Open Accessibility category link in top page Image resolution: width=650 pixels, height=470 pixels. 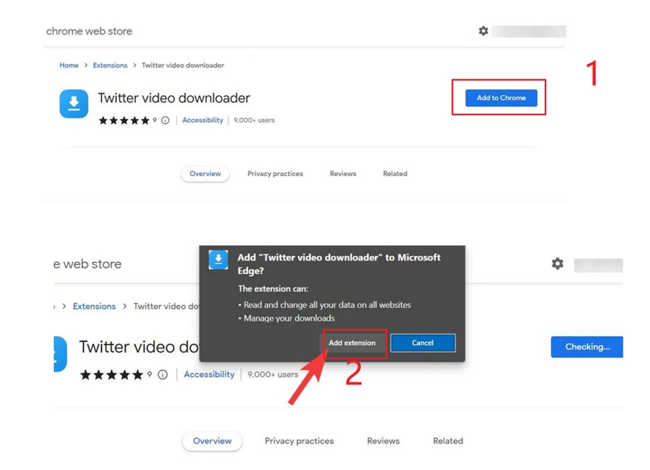click(x=203, y=120)
